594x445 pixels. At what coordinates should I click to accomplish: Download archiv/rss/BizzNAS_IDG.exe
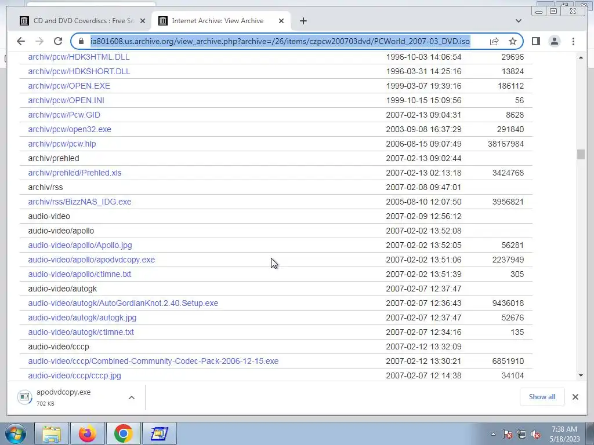click(x=79, y=202)
